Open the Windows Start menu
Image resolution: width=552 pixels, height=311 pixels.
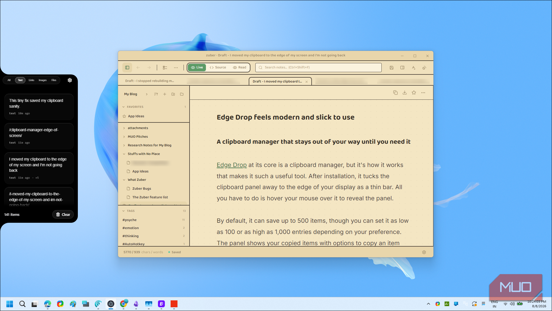pos(10,304)
